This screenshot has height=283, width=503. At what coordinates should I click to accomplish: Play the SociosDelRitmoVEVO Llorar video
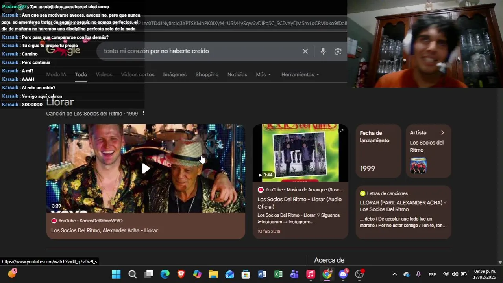click(x=146, y=168)
